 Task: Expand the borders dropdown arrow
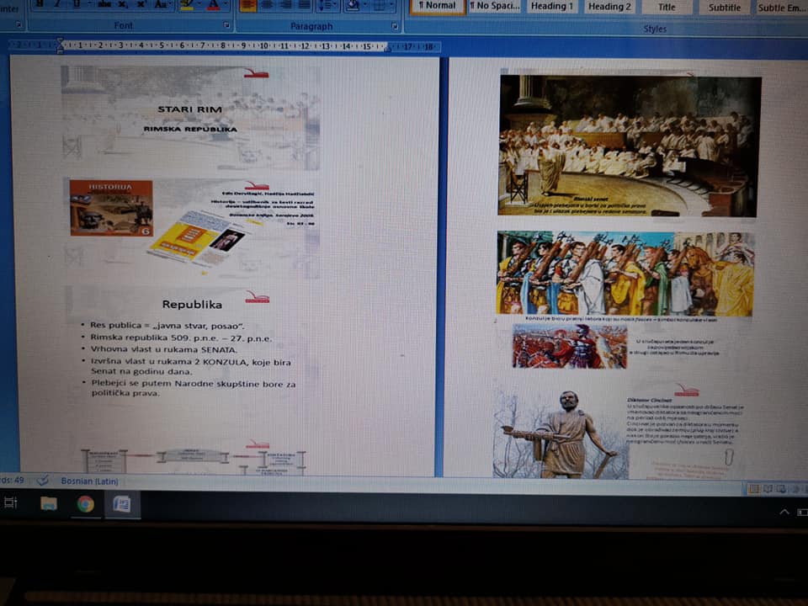(391, 6)
